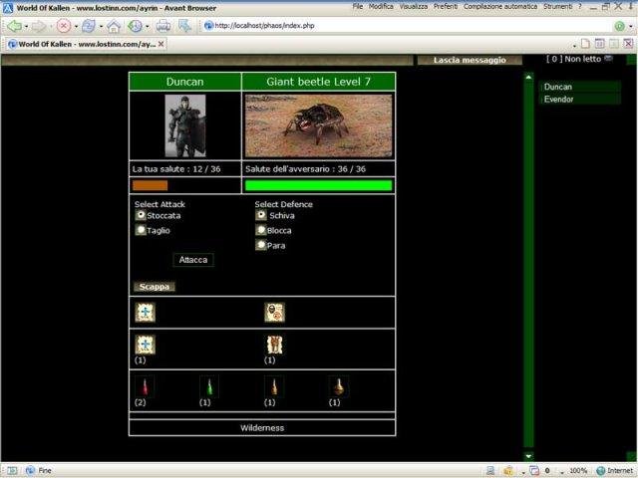Drink the red potion with count (2)
The image size is (638, 478).
[145, 386]
